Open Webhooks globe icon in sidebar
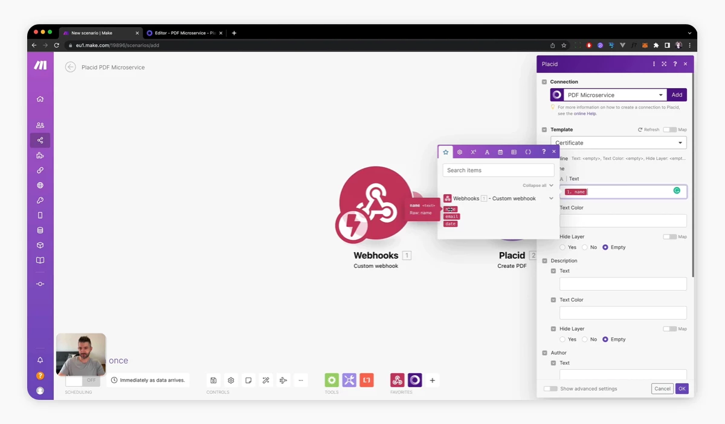Viewport: 725px width, 424px height. click(40, 185)
